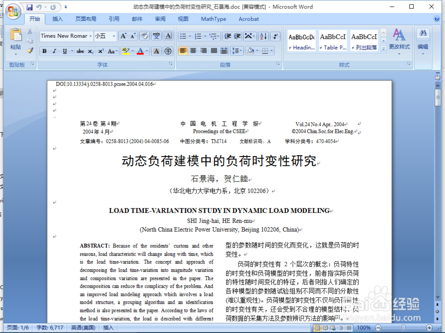
Task: Click the vertical scrollbar thumb
Action: 437,97
